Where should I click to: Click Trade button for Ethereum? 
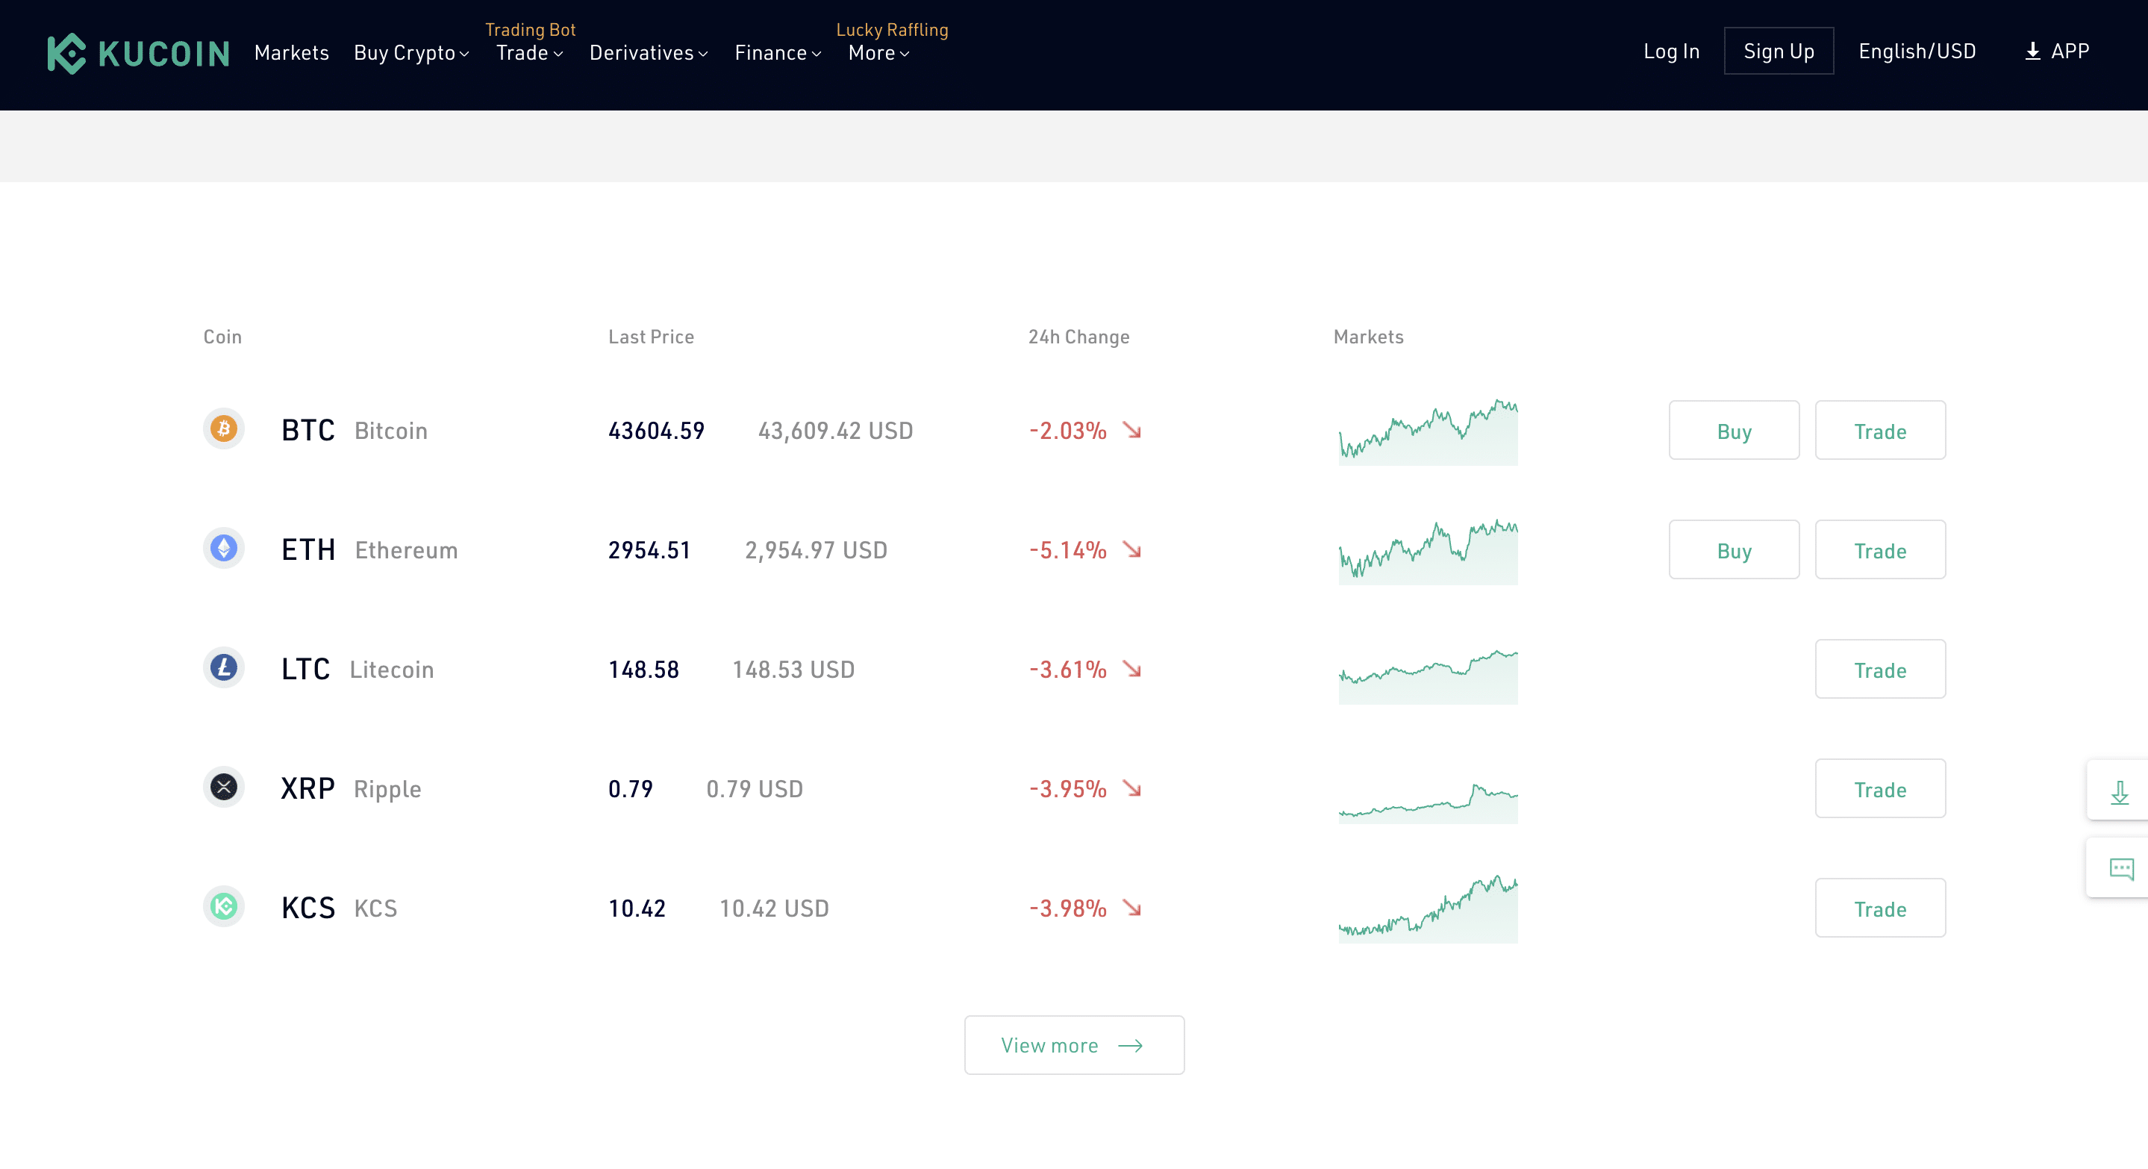click(x=1879, y=549)
